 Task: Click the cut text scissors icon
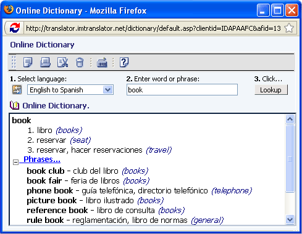pyautogui.click(x=62, y=62)
